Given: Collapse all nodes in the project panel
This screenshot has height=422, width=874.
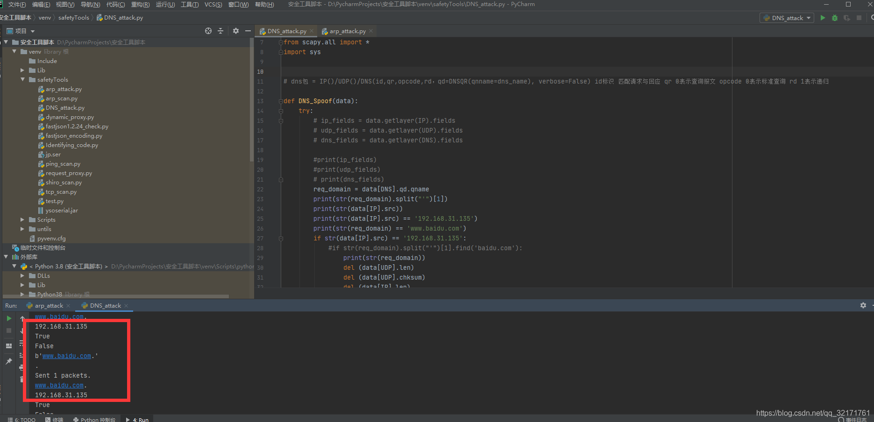Looking at the screenshot, I should point(220,31).
